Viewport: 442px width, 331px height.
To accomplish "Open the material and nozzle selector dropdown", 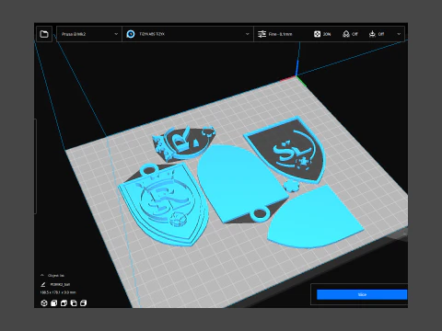I will [188, 34].
